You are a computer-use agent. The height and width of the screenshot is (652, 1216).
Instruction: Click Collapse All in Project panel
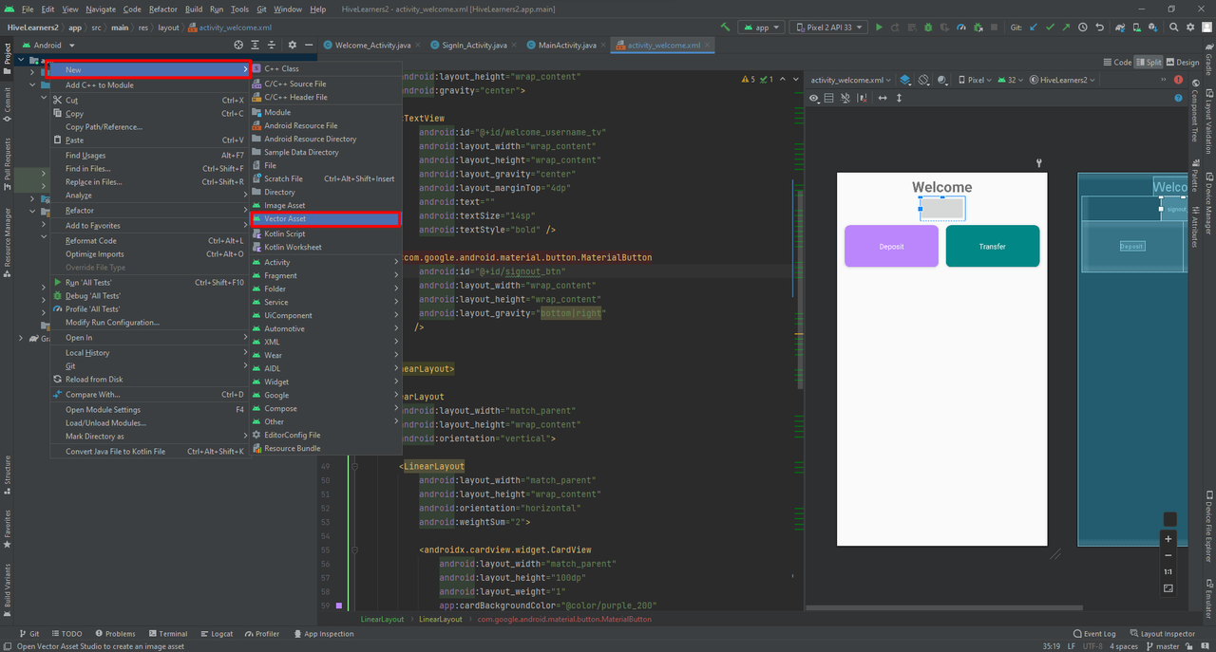(x=272, y=45)
